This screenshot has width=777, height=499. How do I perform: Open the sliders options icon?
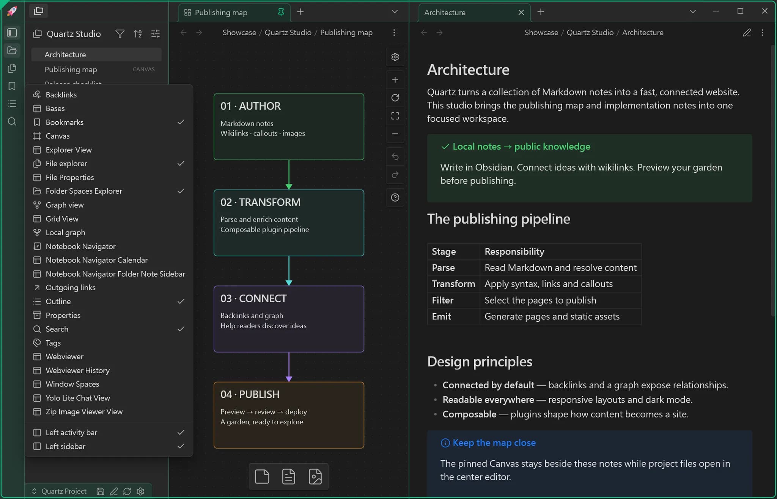coord(156,34)
